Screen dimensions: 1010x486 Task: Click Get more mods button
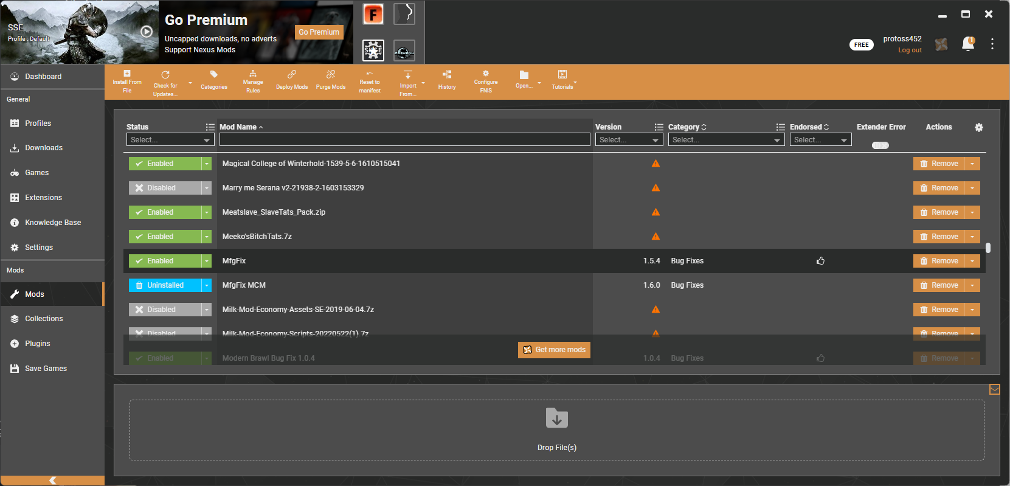(554, 350)
